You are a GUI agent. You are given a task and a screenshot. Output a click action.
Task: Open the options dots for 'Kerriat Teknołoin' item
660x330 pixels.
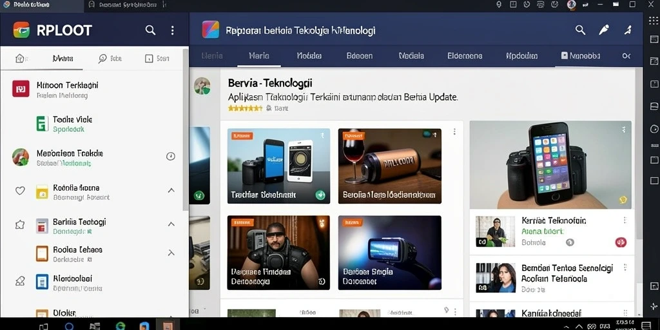tap(625, 220)
